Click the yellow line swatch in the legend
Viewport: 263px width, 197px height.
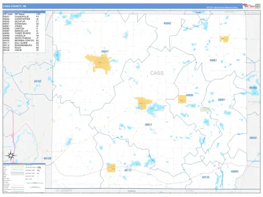18,166
